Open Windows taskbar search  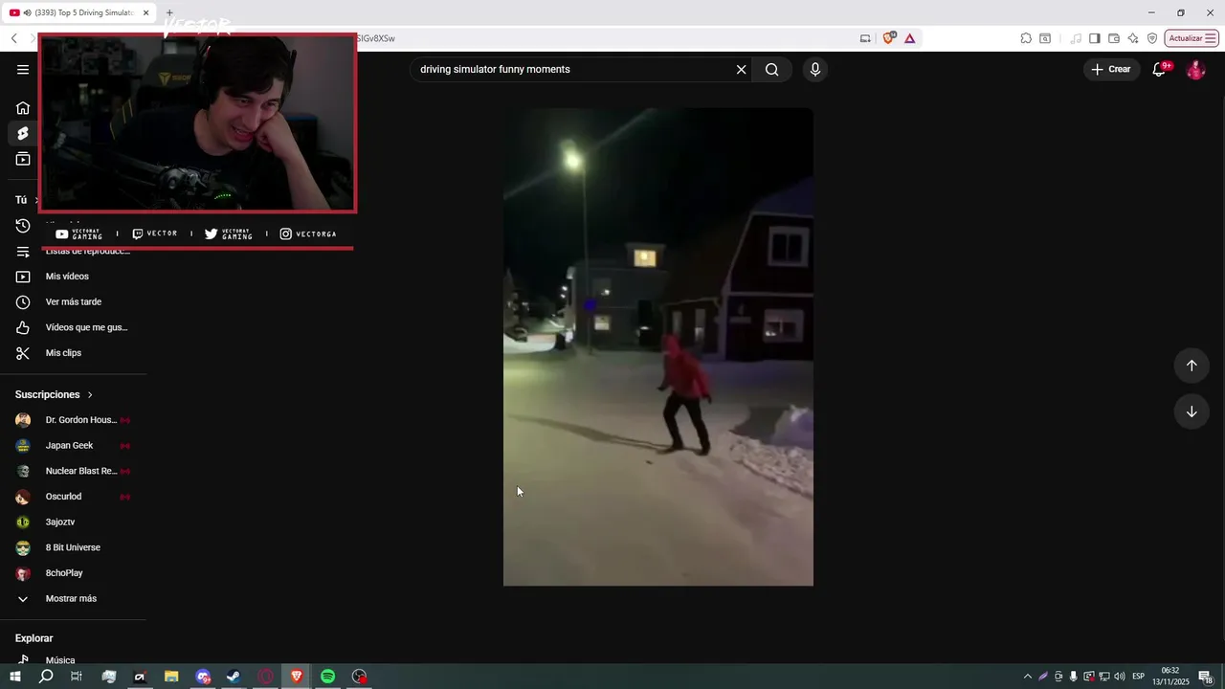click(x=46, y=677)
